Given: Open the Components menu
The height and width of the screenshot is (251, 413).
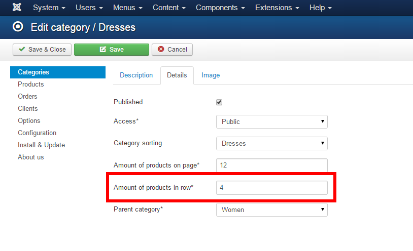Looking at the screenshot, I should [x=221, y=8].
